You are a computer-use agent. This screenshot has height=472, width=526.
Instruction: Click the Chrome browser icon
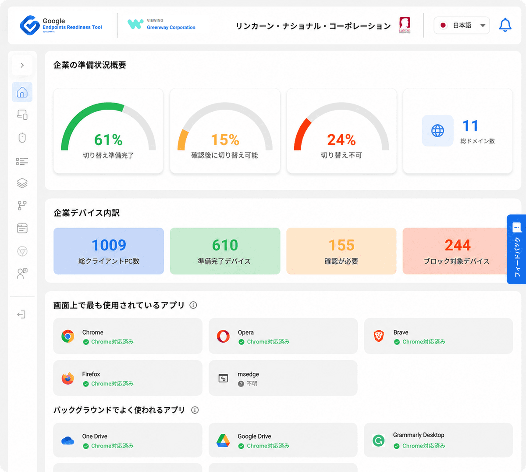pyautogui.click(x=68, y=336)
